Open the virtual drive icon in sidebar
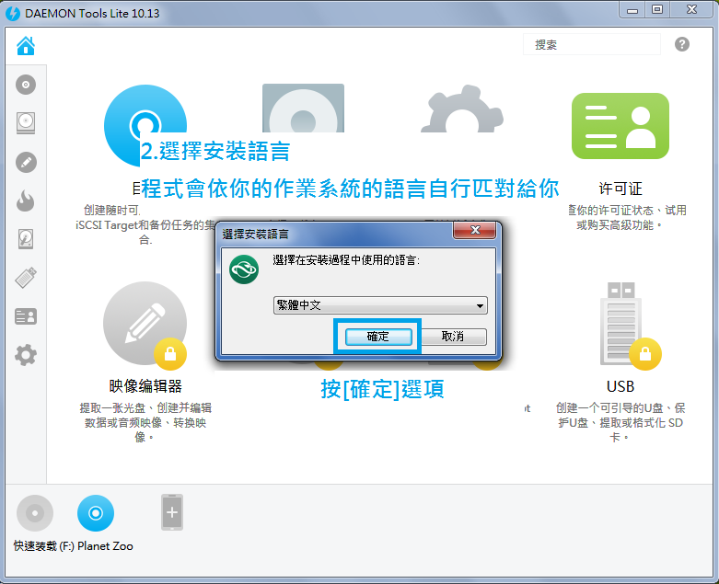Viewport: 719px width, 584px height. [26, 123]
